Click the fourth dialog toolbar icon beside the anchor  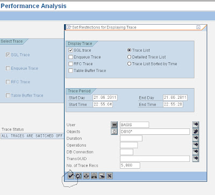pos(94,176)
